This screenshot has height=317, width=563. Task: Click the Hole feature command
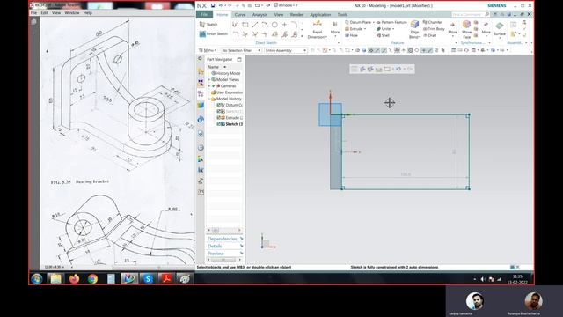tap(352, 35)
